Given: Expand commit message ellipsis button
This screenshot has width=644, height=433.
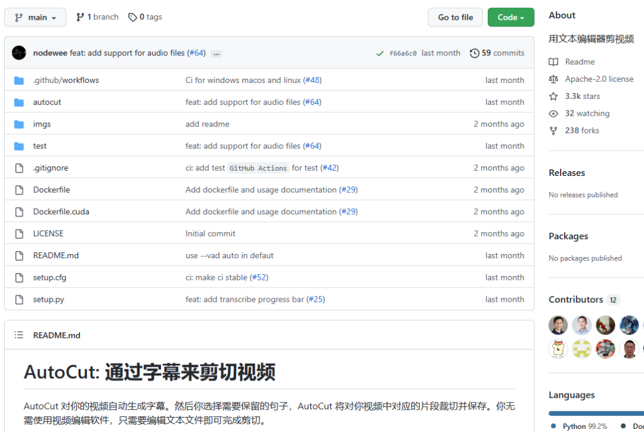Looking at the screenshot, I should (x=216, y=54).
